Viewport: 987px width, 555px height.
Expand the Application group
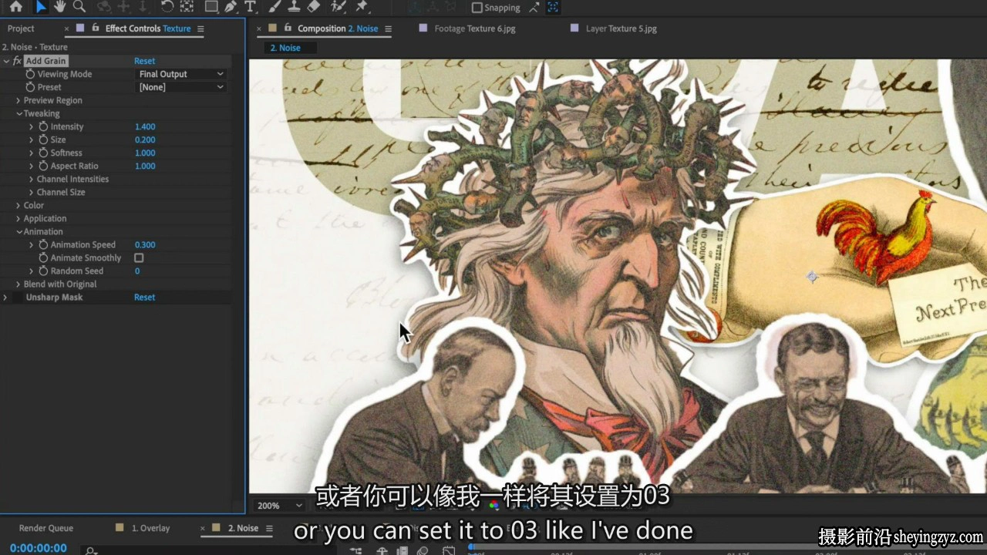coord(19,218)
